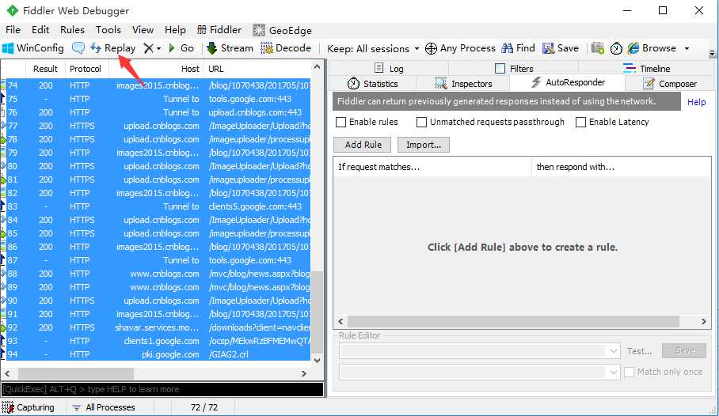The image size is (719, 416).
Task: Click All Processes filter in status bar
Action: [x=105, y=407]
